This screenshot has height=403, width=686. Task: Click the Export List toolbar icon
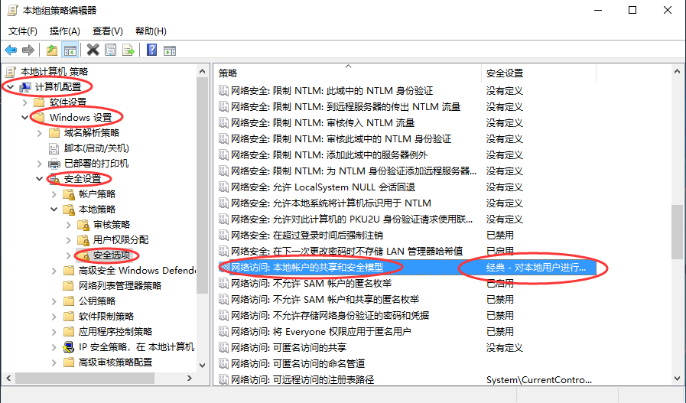(x=128, y=50)
